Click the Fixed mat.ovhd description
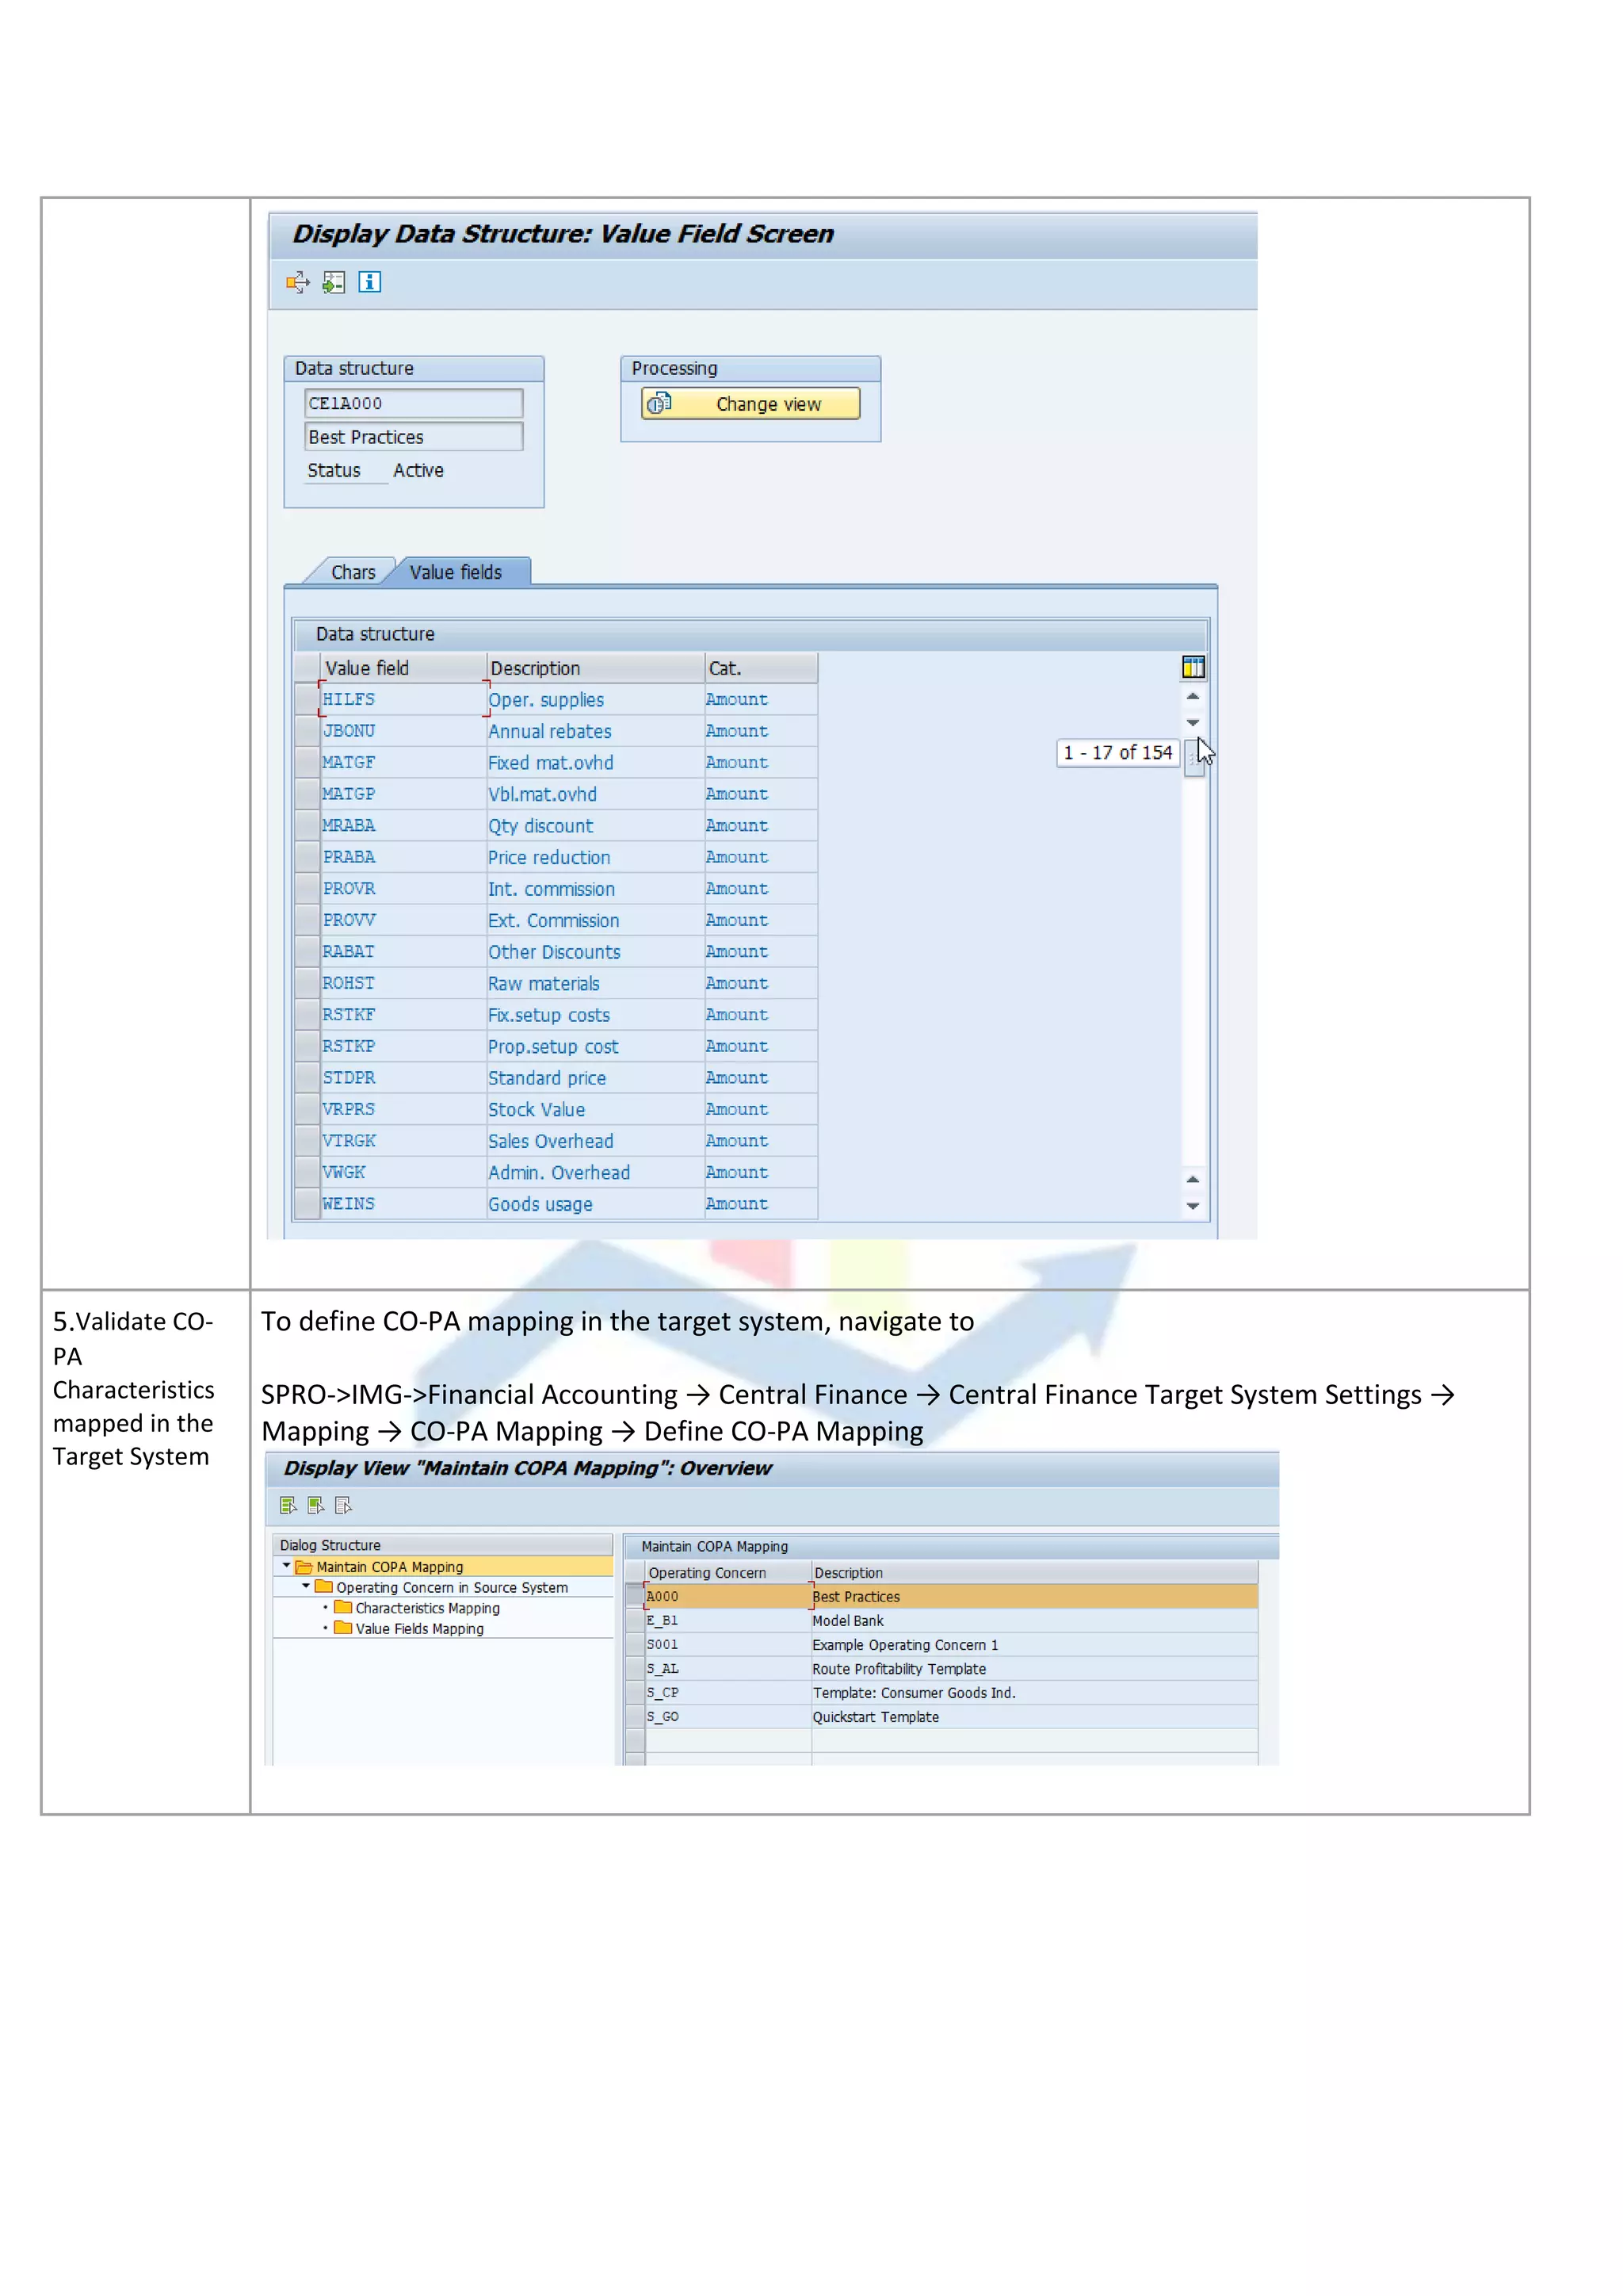Viewport: 1623px width, 2296px height. coord(551,763)
